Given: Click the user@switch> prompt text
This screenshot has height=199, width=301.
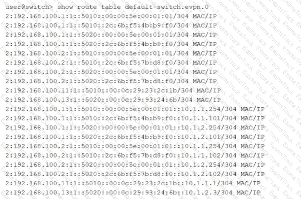Looking at the screenshot, I should (29, 7).
